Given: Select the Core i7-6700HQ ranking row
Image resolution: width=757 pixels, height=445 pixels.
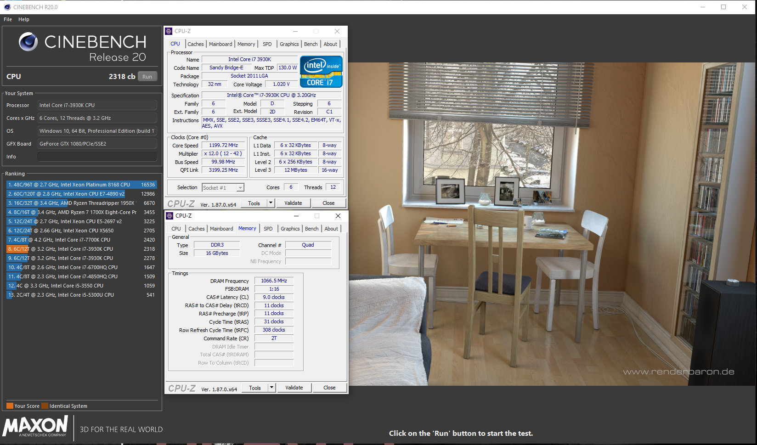Looking at the screenshot, I should point(81,267).
